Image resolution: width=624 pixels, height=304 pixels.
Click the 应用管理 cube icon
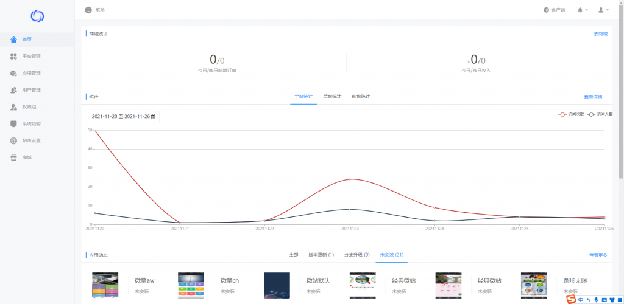(14, 74)
